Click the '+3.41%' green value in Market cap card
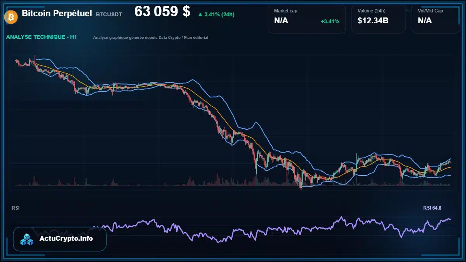The image size is (466, 262). (x=330, y=21)
